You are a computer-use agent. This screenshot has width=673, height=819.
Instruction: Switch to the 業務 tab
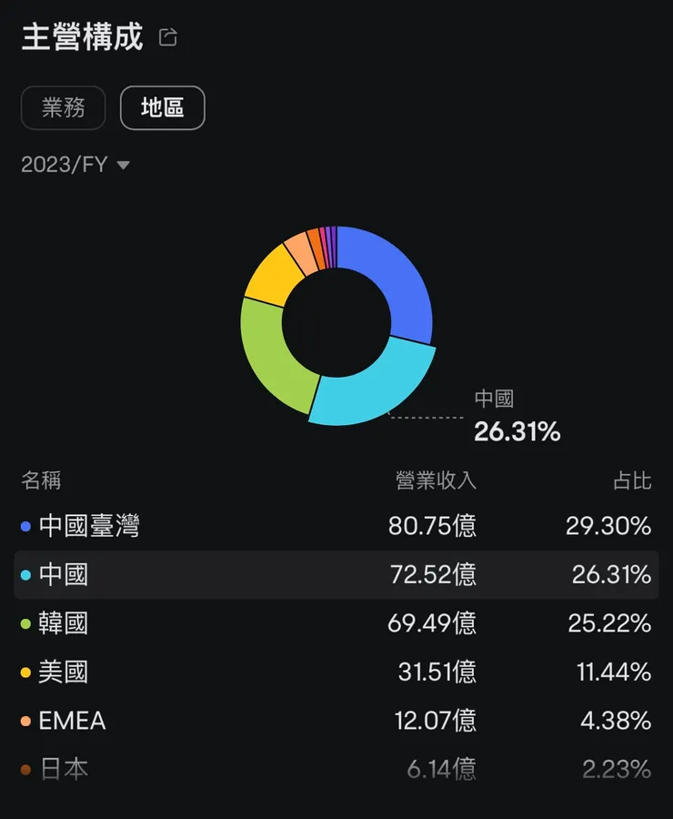pos(63,107)
